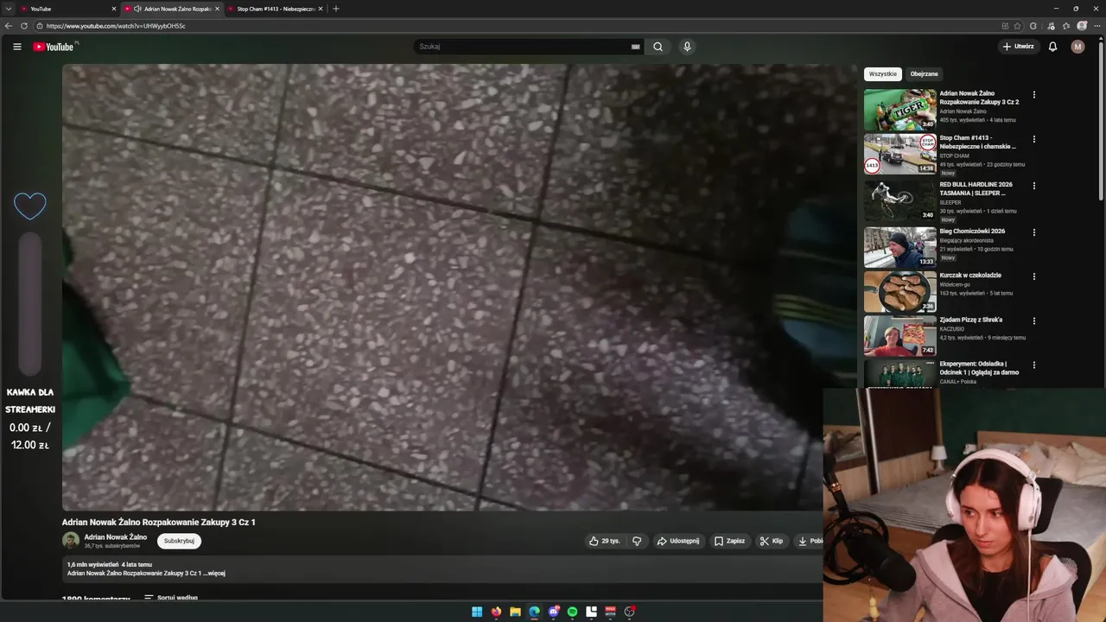Open Eksperyment: Odsiadka video title
This screenshot has height=622, width=1106.
point(979,368)
